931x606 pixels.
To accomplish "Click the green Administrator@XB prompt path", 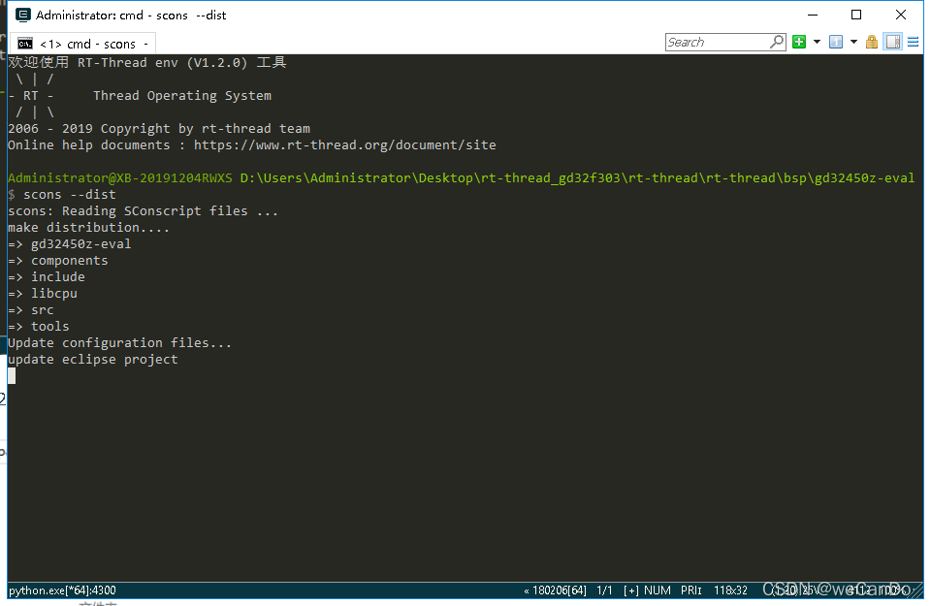I will [x=462, y=178].
